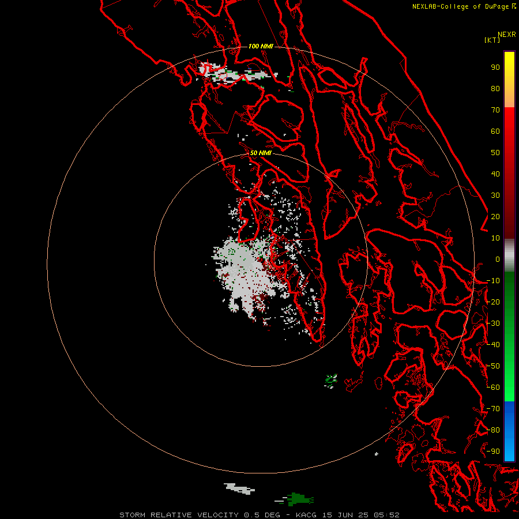The height and width of the screenshot is (519, 519).
Task: Click the 70 value on the velocity scale
Action: coord(495,110)
